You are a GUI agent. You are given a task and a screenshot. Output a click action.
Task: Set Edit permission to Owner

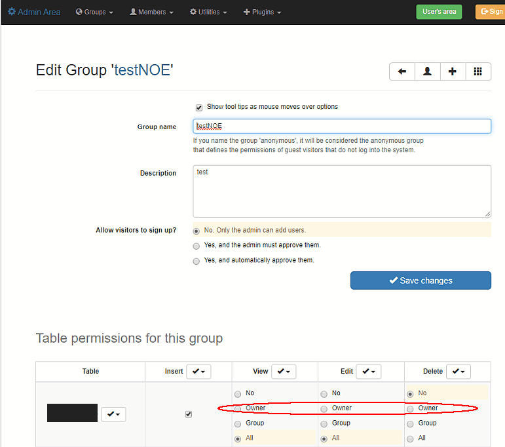[324, 408]
